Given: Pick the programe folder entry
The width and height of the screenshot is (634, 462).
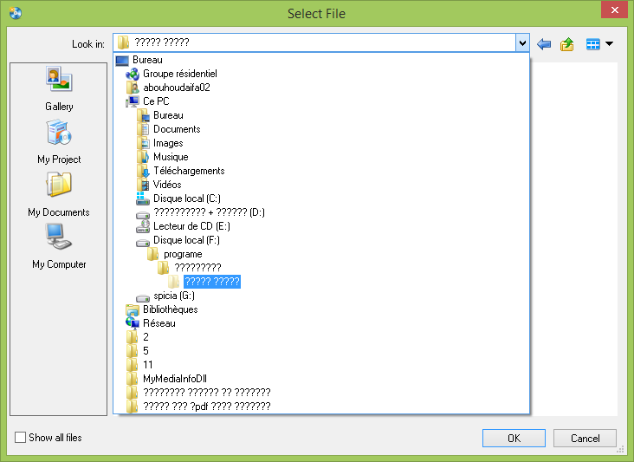Looking at the screenshot, I should click(183, 254).
